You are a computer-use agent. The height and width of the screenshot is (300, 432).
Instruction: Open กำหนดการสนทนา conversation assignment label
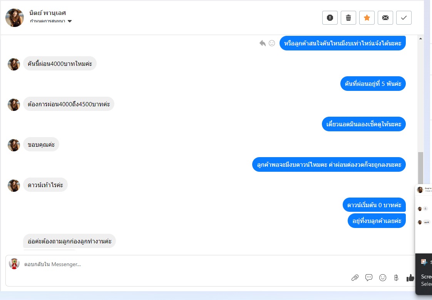48,21
